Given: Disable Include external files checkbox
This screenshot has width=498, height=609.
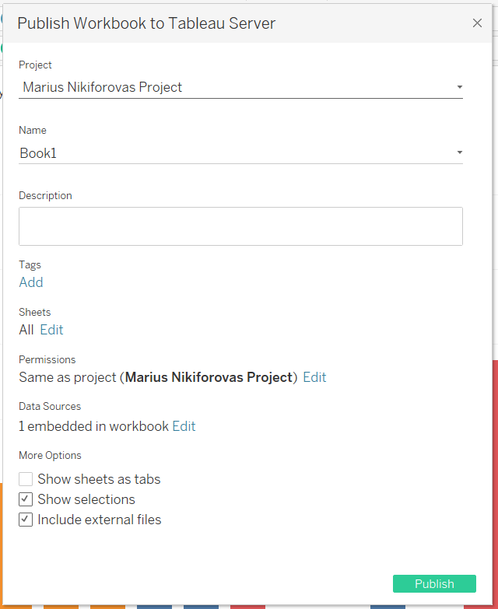Looking at the screenshot, I should (26, 520).
